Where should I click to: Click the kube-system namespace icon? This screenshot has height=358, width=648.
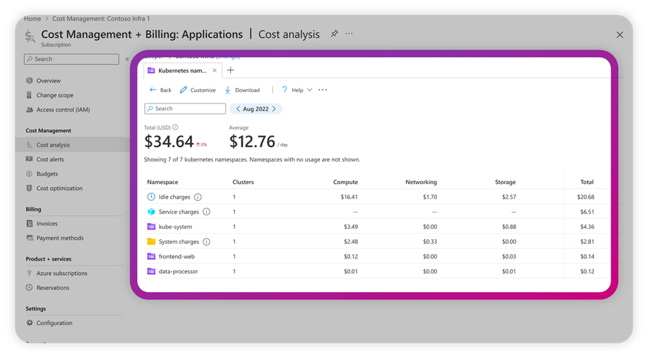pos(151,226)
